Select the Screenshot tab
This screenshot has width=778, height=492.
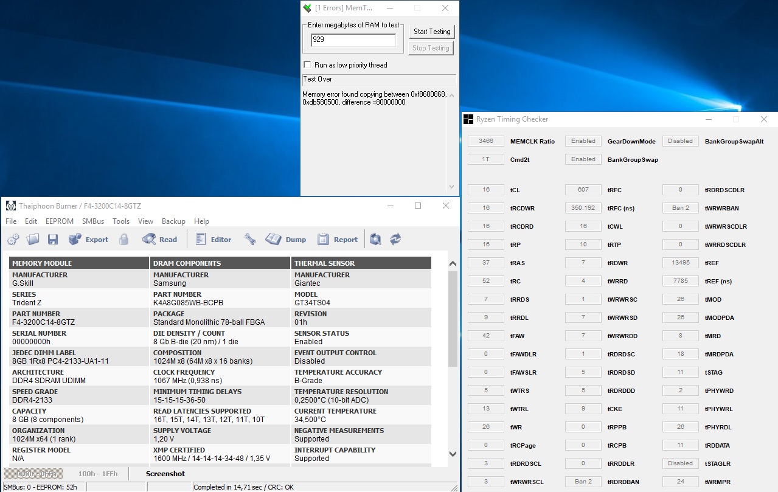pyautogui.click(x=165, y=474)
